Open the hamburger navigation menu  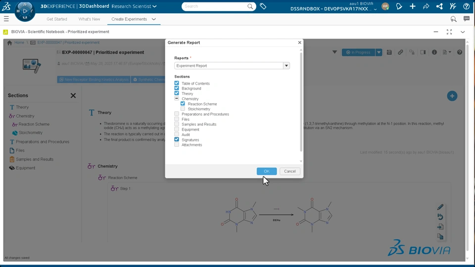pos(6,19)
